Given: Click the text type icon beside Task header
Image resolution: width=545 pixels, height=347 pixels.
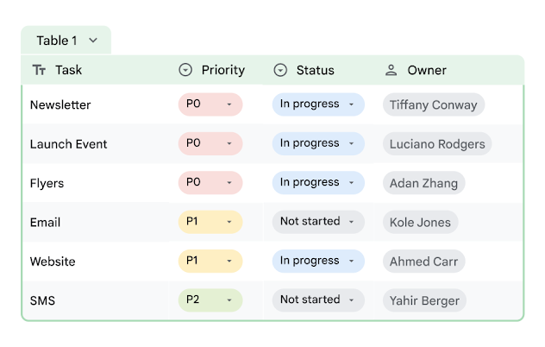Looking at the screenshot, I should coord(39,70).
